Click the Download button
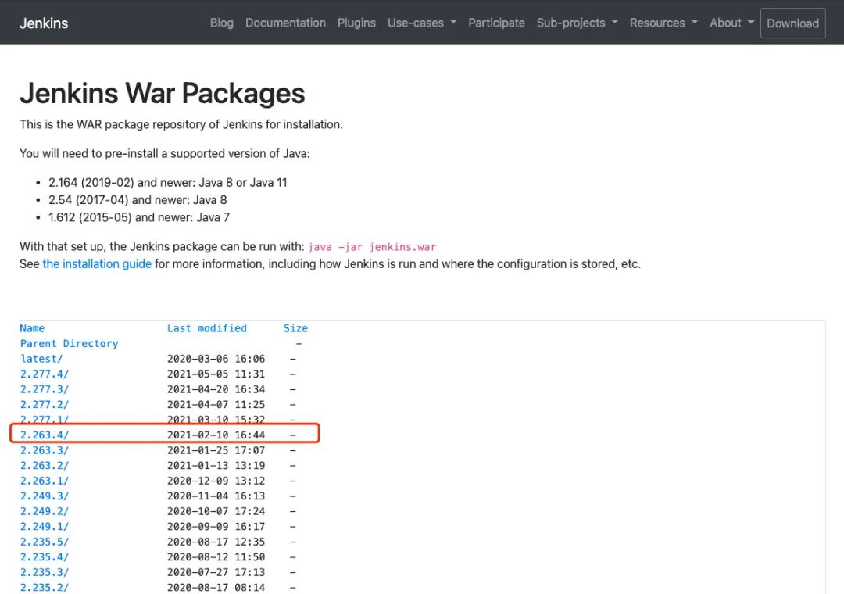This screenshot has width=844, height=594. [792, 23]
